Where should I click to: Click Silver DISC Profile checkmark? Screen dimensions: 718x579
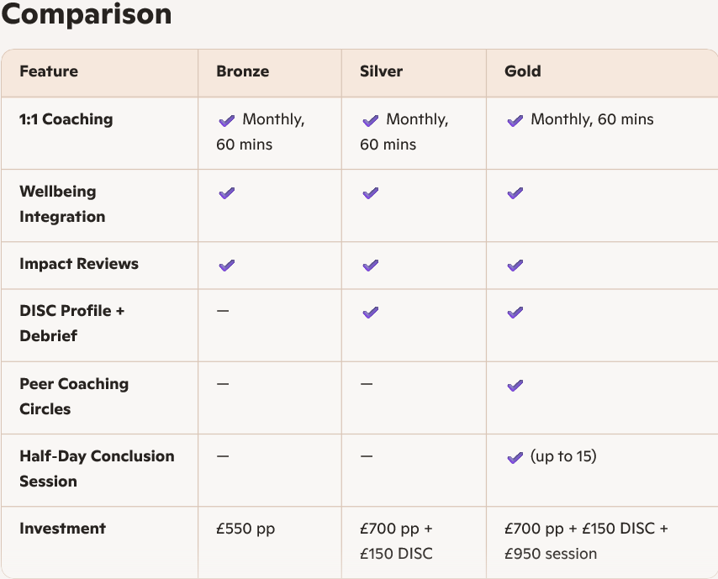(x=371, y=312)
